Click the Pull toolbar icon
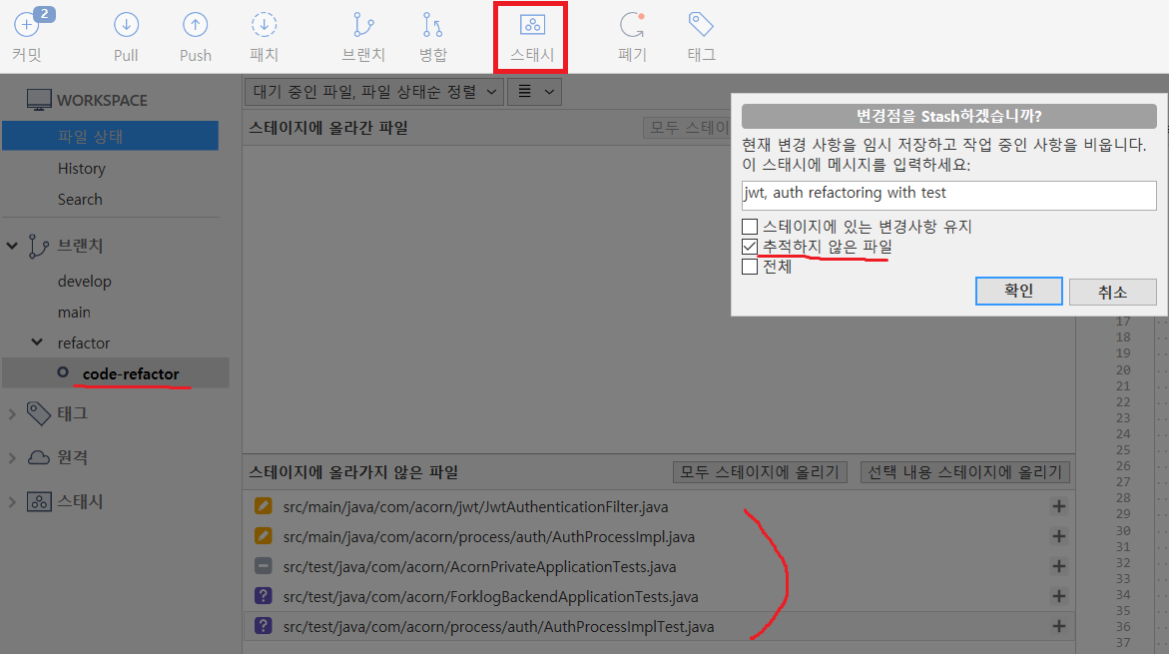 (x=126, y=26)
